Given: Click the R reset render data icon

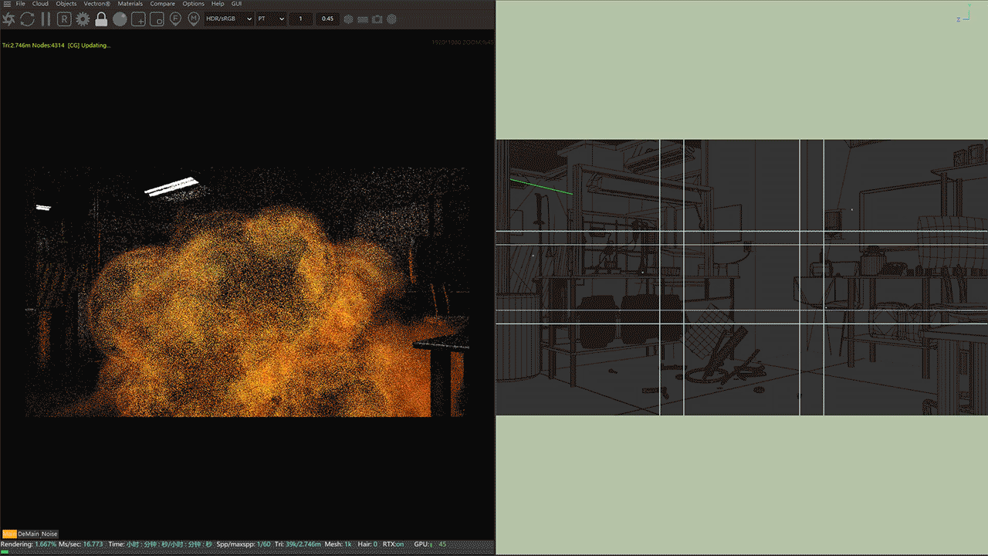Looking at the screenshot, I should click(x=64, y=19).
